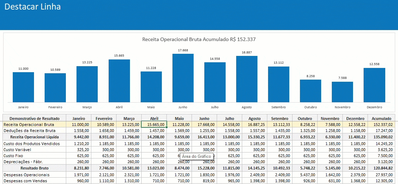The width and height of the screenshot is (398, 184).
Task: Select the cell with 152.337,02 in Acumulado
Action: (381, 125)
